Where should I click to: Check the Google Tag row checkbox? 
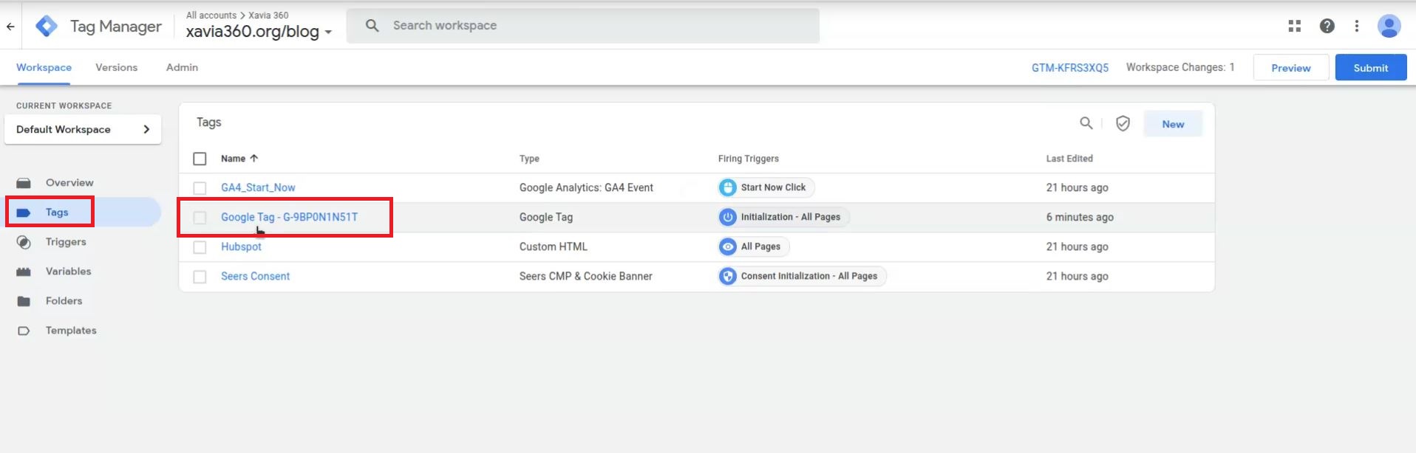click(x=200, y=218)
